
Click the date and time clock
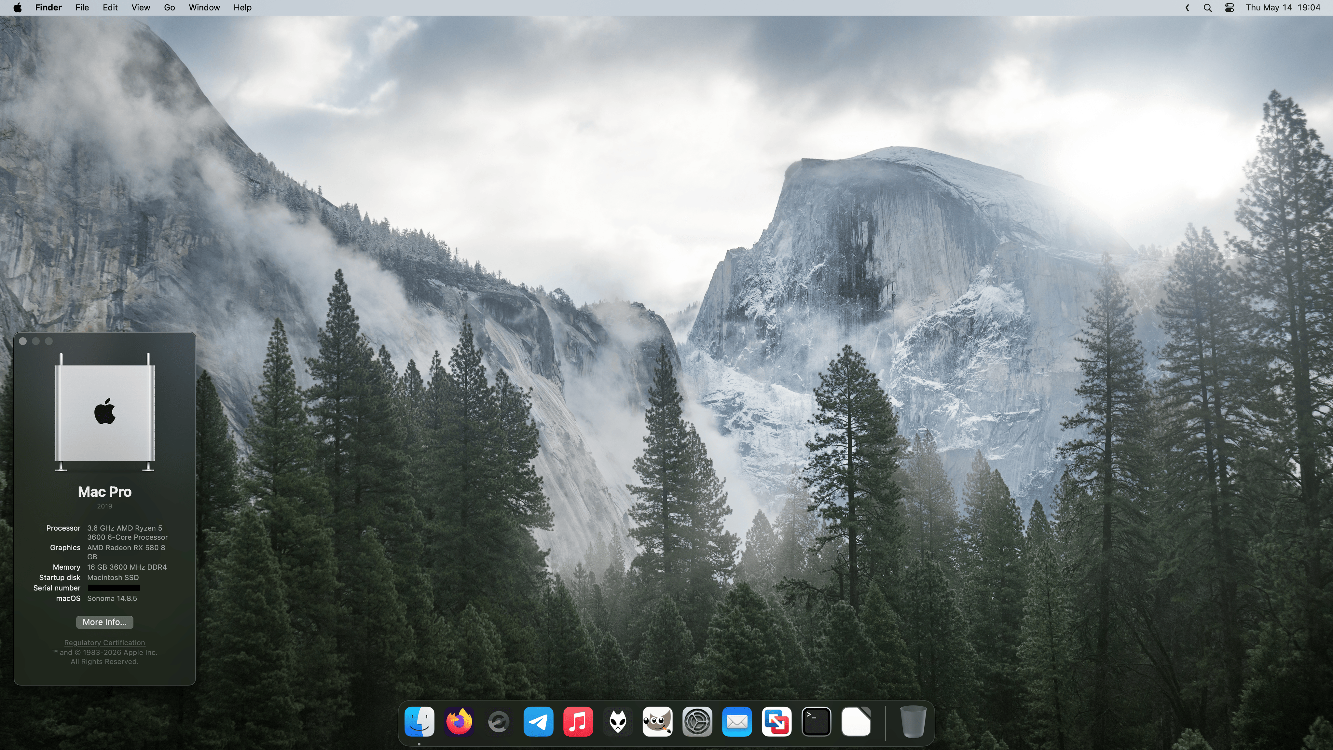coord(1283,7)
